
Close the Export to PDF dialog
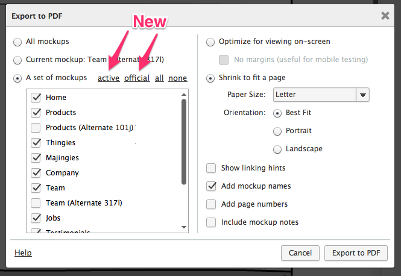385,16
